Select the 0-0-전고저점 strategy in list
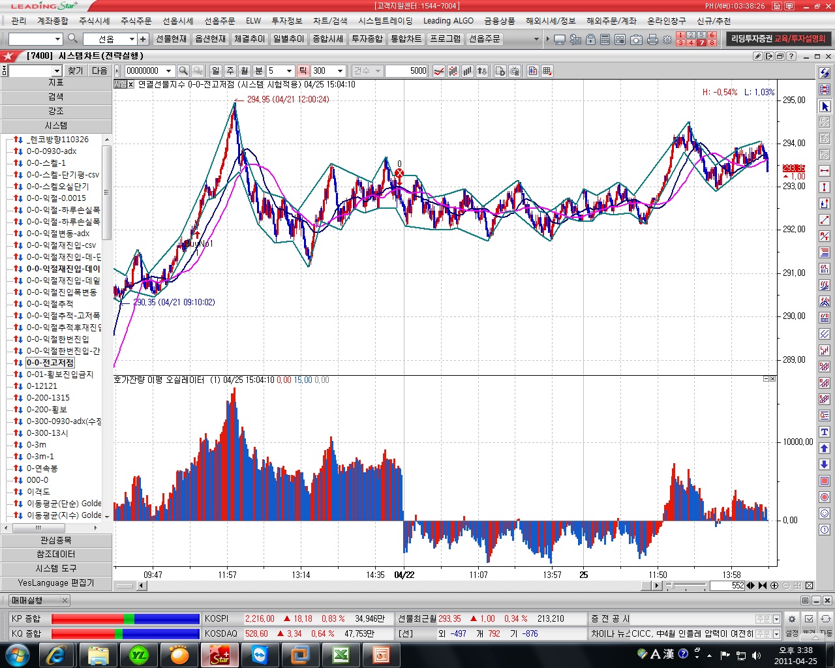The image size is (835, 668). tap(50, 363)
